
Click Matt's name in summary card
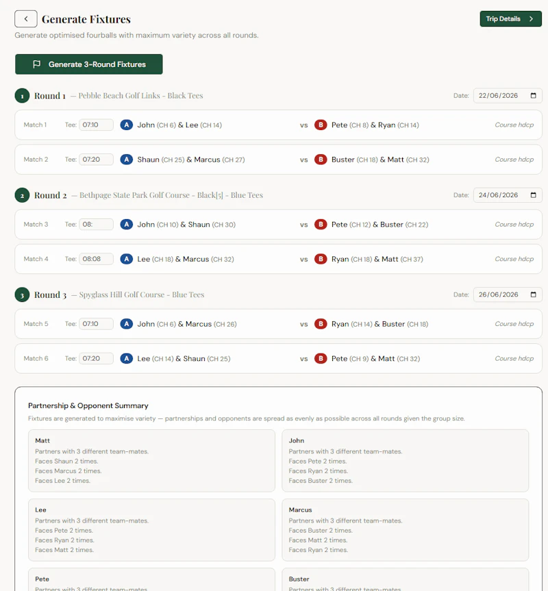tap(42, 440)
